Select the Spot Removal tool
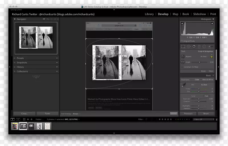This screenshot has width=228, height=146. pyautogui.click(x=189, y=46)
